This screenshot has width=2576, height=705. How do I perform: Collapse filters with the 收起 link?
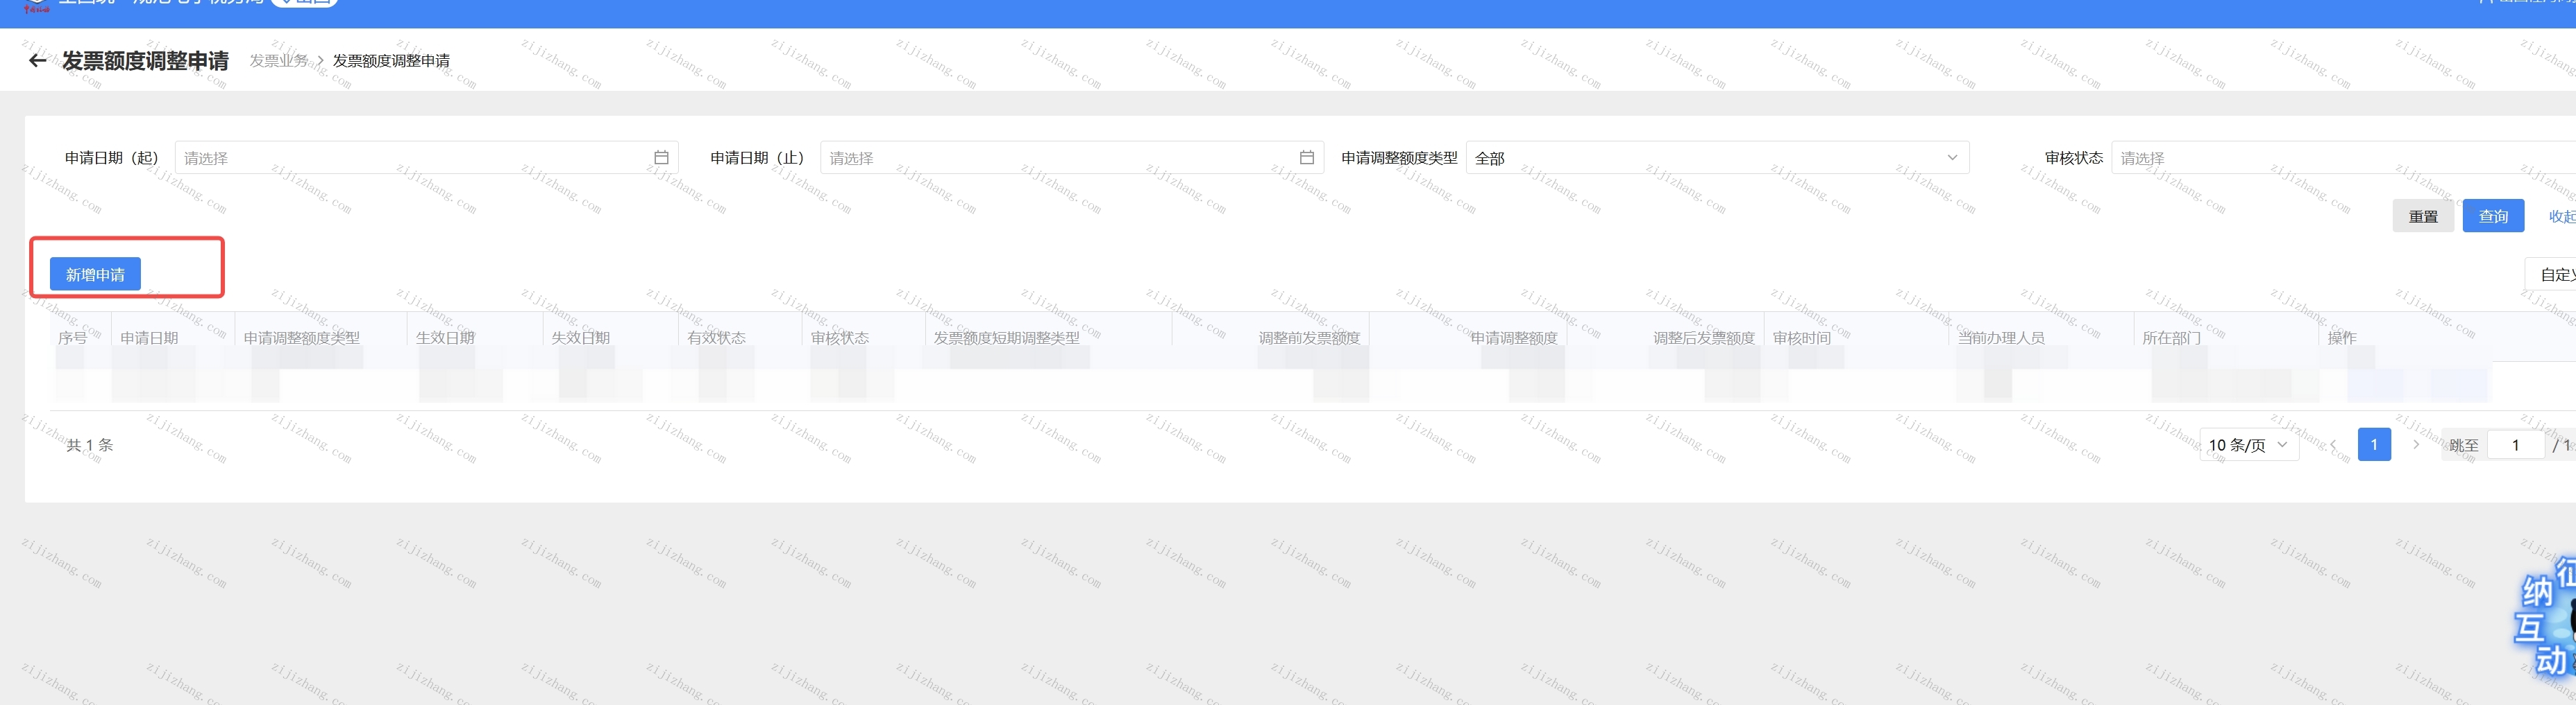coord(2561,217)
